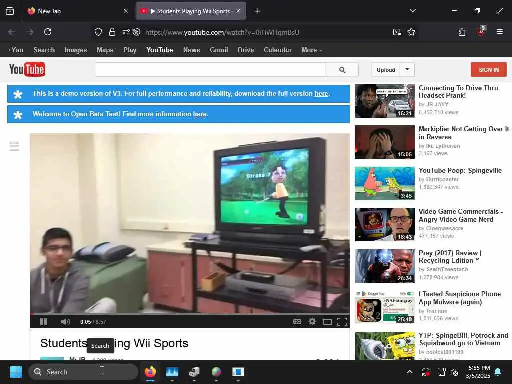Open YouTube Poop: Spingeville video title

[x=460, y=171]
